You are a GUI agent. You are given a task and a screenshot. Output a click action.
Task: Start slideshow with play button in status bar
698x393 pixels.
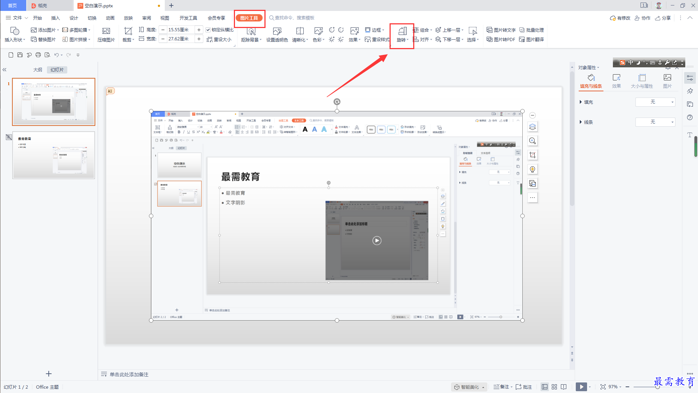[x=581, y=387]
